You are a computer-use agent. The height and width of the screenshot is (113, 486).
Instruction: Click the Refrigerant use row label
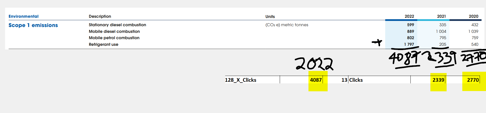click(104, 44)
